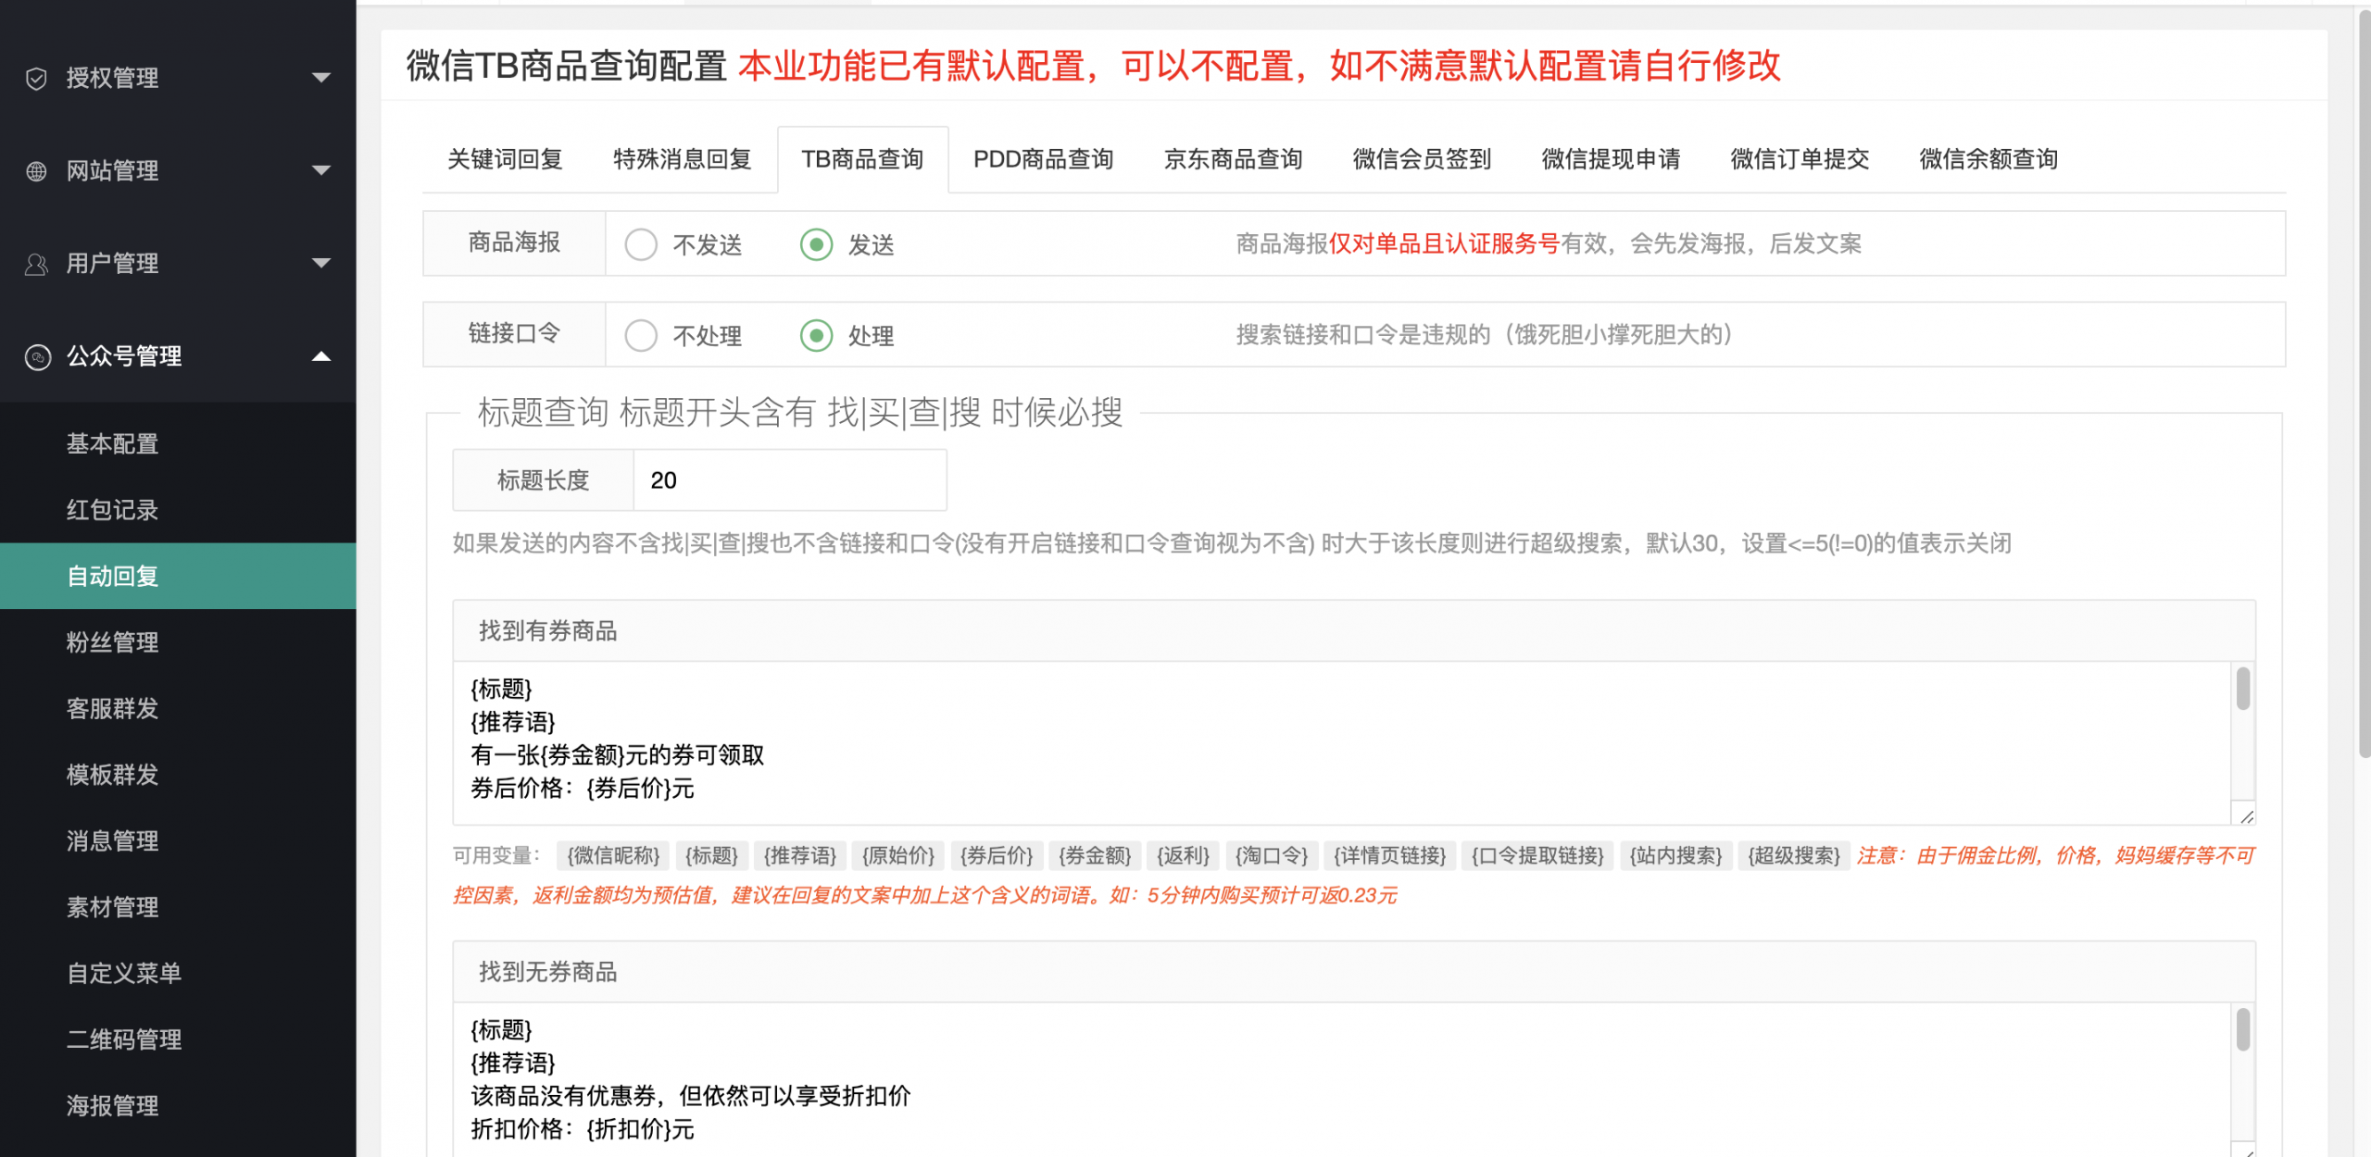Open the 微信会员签到 tab

pos(1422,159)
